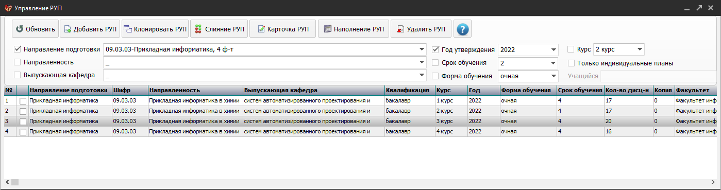
Task: Click the Слияние РУП button
Action: point(219,29)
